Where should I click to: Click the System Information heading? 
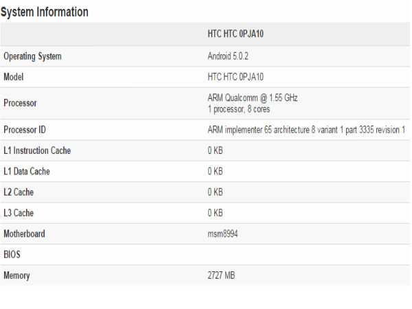point(44,12)
